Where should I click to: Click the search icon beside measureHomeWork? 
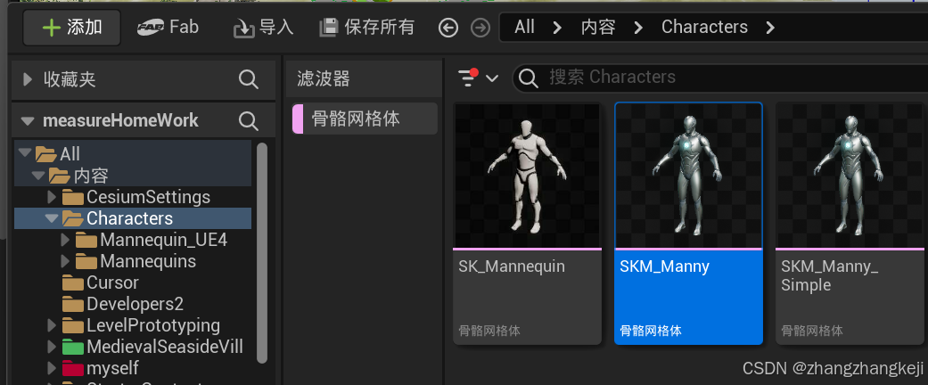click(x=249, y=121)
